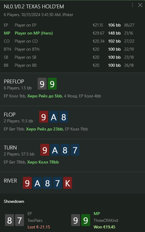This screenshot has width=145, height=232.
Task: Click the blue 7 card on the TURN
Action: 75,150
